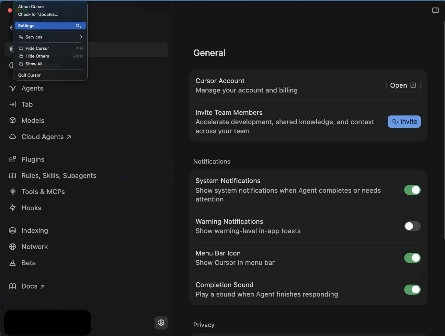Click the Tab arrow icon in sidebar

point(13,104)
